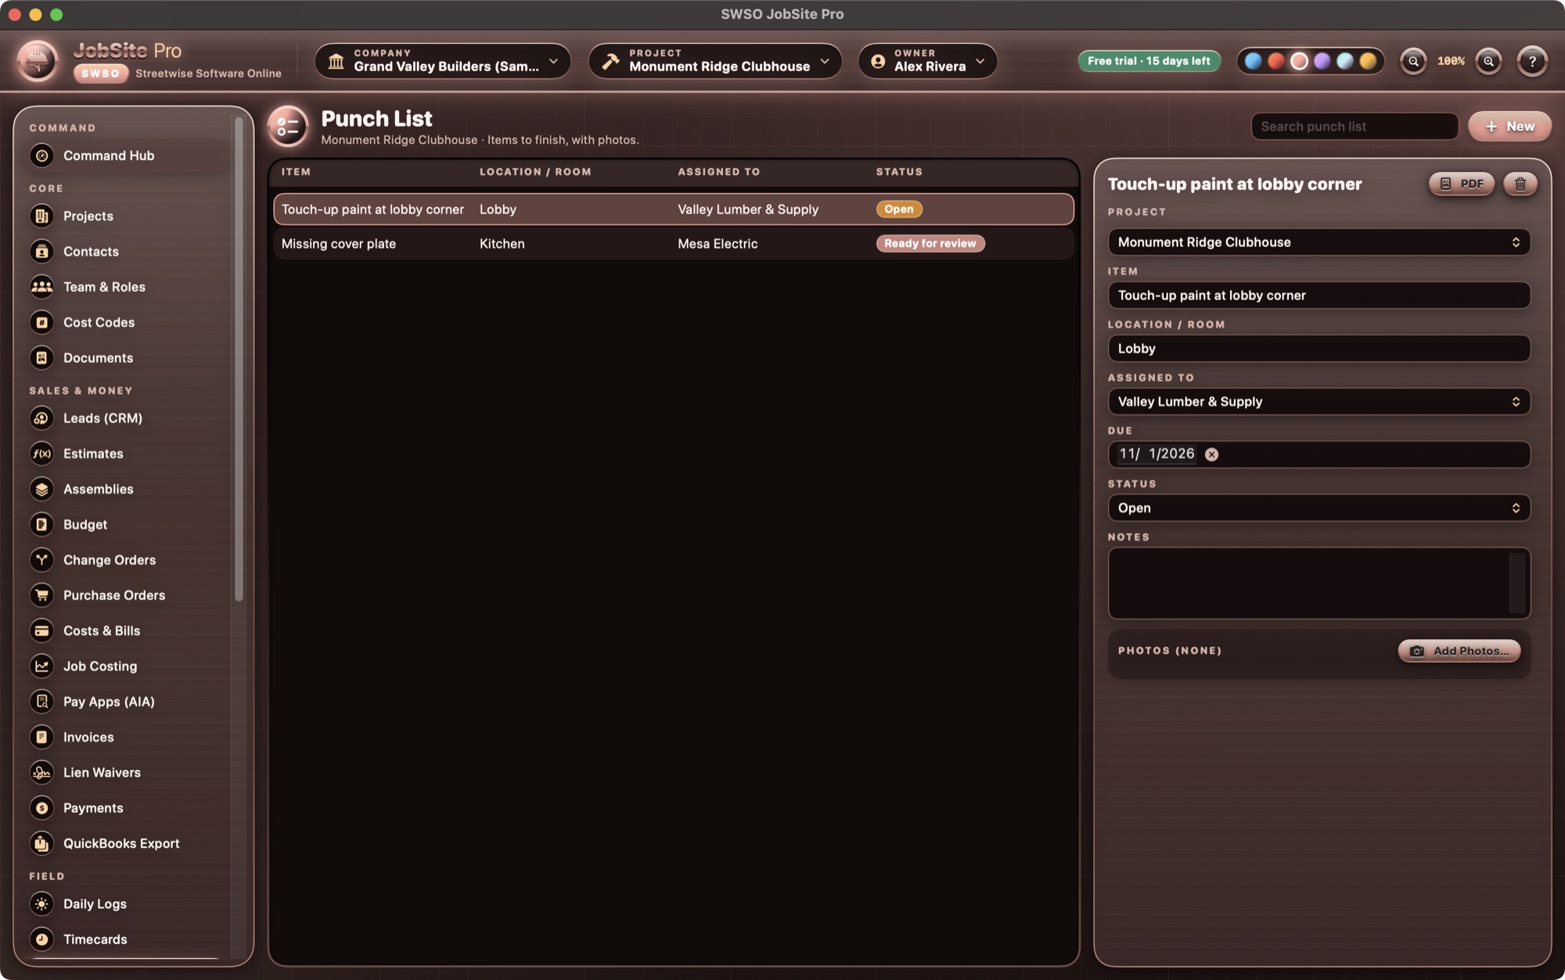Open Contacts from the sidebar
Screen dimensions: 1565x980
[x=91, y=251]
